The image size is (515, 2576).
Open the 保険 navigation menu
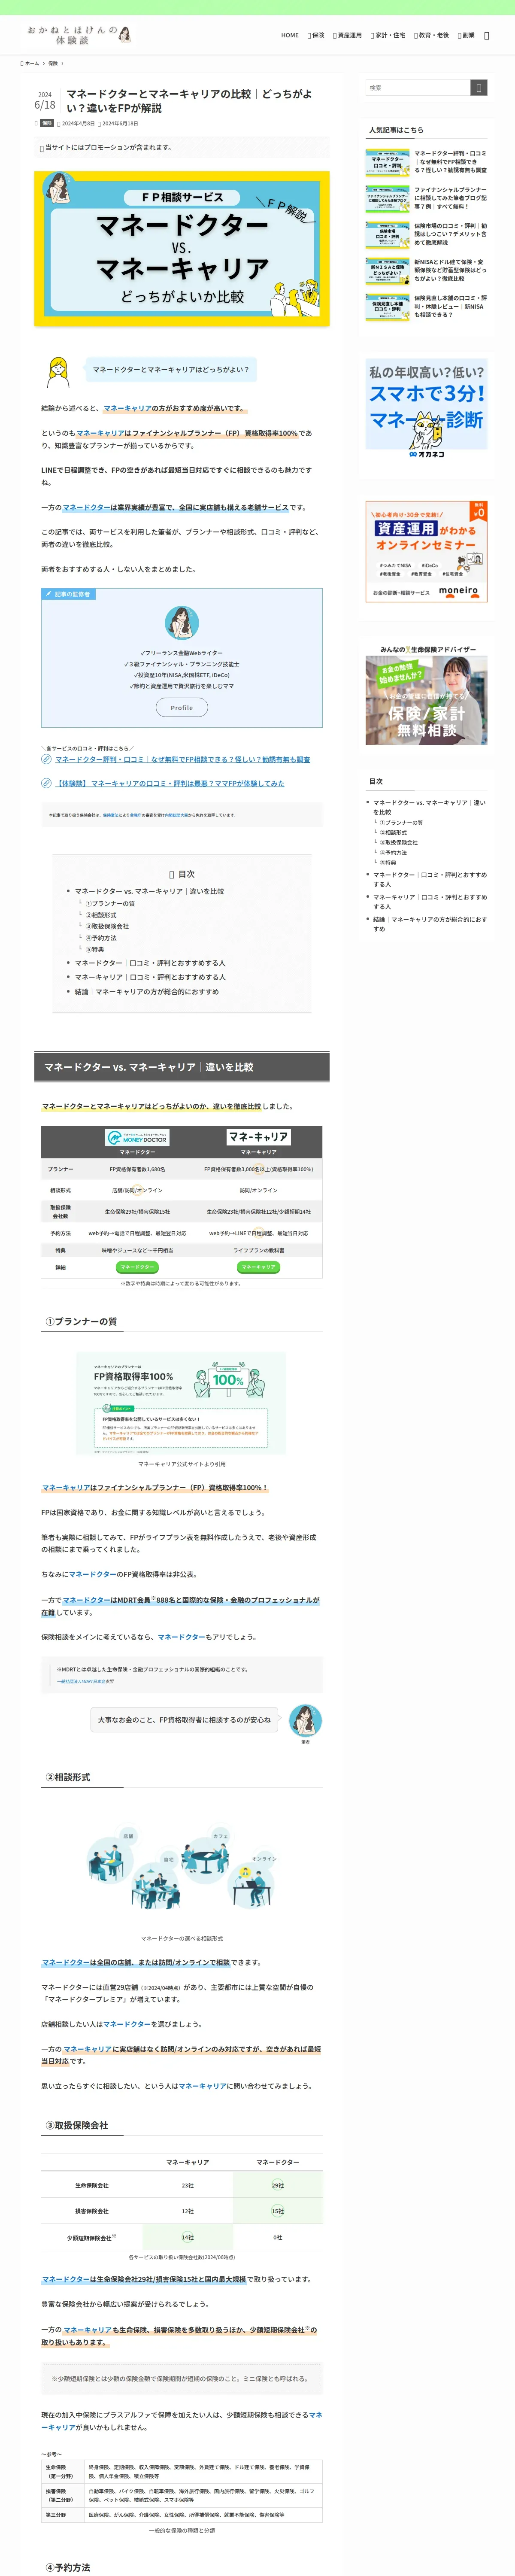316,35
